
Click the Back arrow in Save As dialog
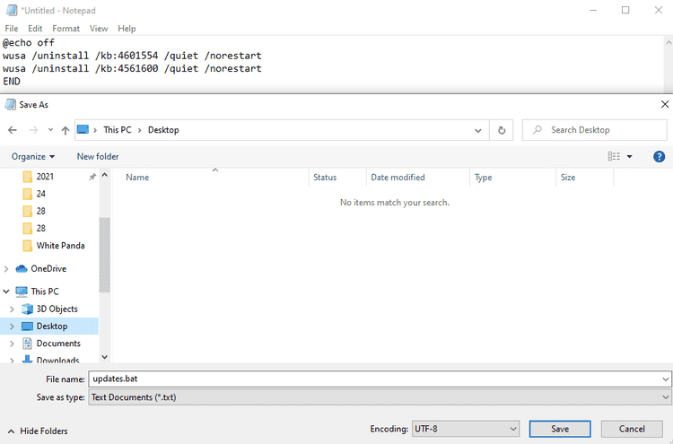pos(13,130)
